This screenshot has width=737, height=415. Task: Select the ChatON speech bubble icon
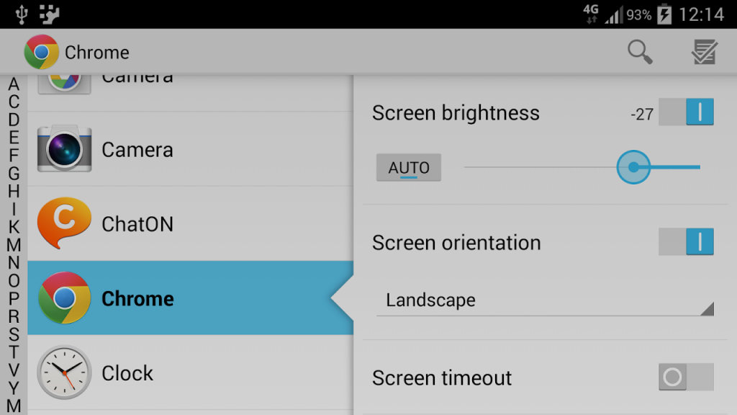(x=64, y=223)
